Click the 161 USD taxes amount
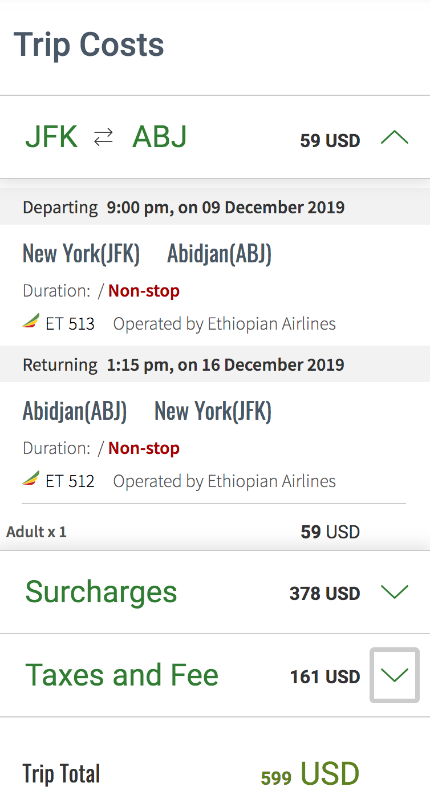430x811 pixels. 324,677
